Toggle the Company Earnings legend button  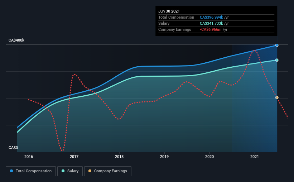coord(108,171)
